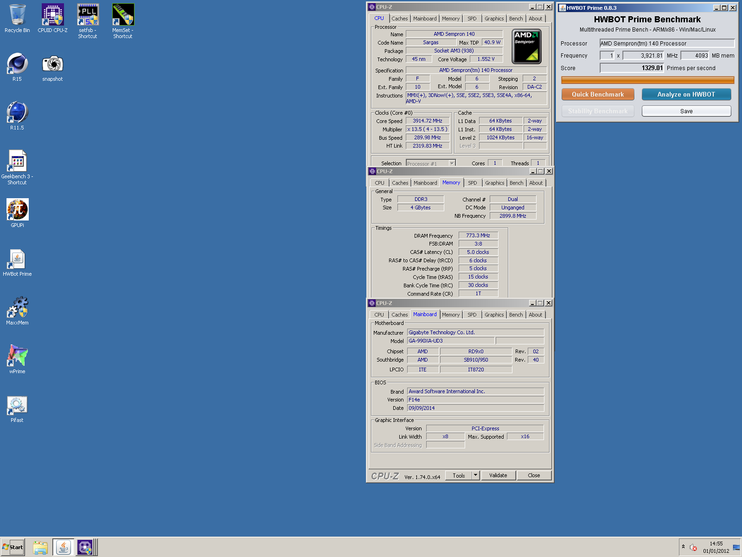Click the HT Link 2319.83 MHz value
This screenshot has height=557, width=742.
428,146
